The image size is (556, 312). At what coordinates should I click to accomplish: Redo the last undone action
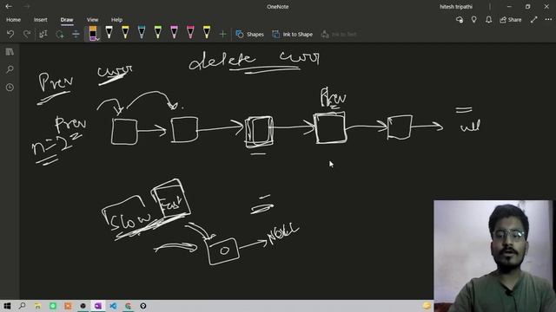coord(27,34)
